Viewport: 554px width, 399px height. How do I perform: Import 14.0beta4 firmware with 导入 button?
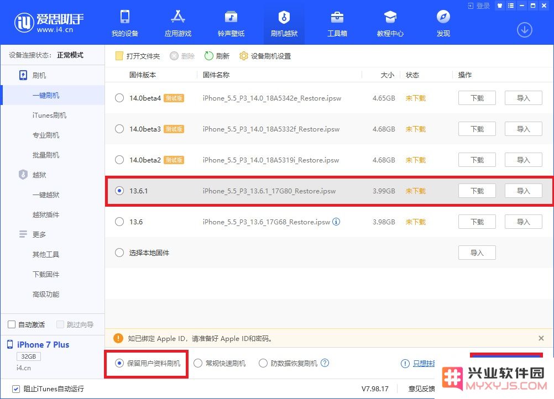[523, 98]
